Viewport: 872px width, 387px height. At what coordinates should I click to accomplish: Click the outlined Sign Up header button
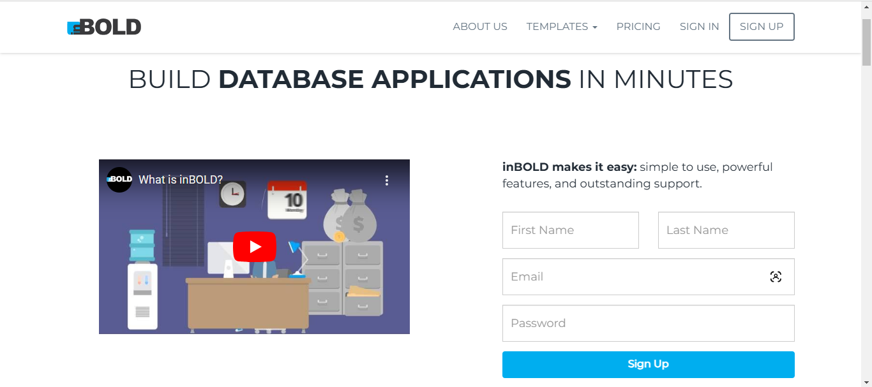click(x=762, y=27)
